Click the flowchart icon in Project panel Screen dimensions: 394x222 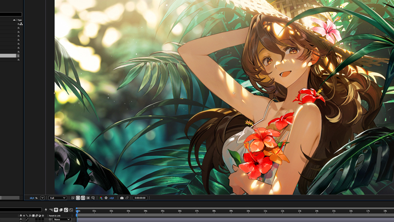pyautogui.click(x=21, y=24)
